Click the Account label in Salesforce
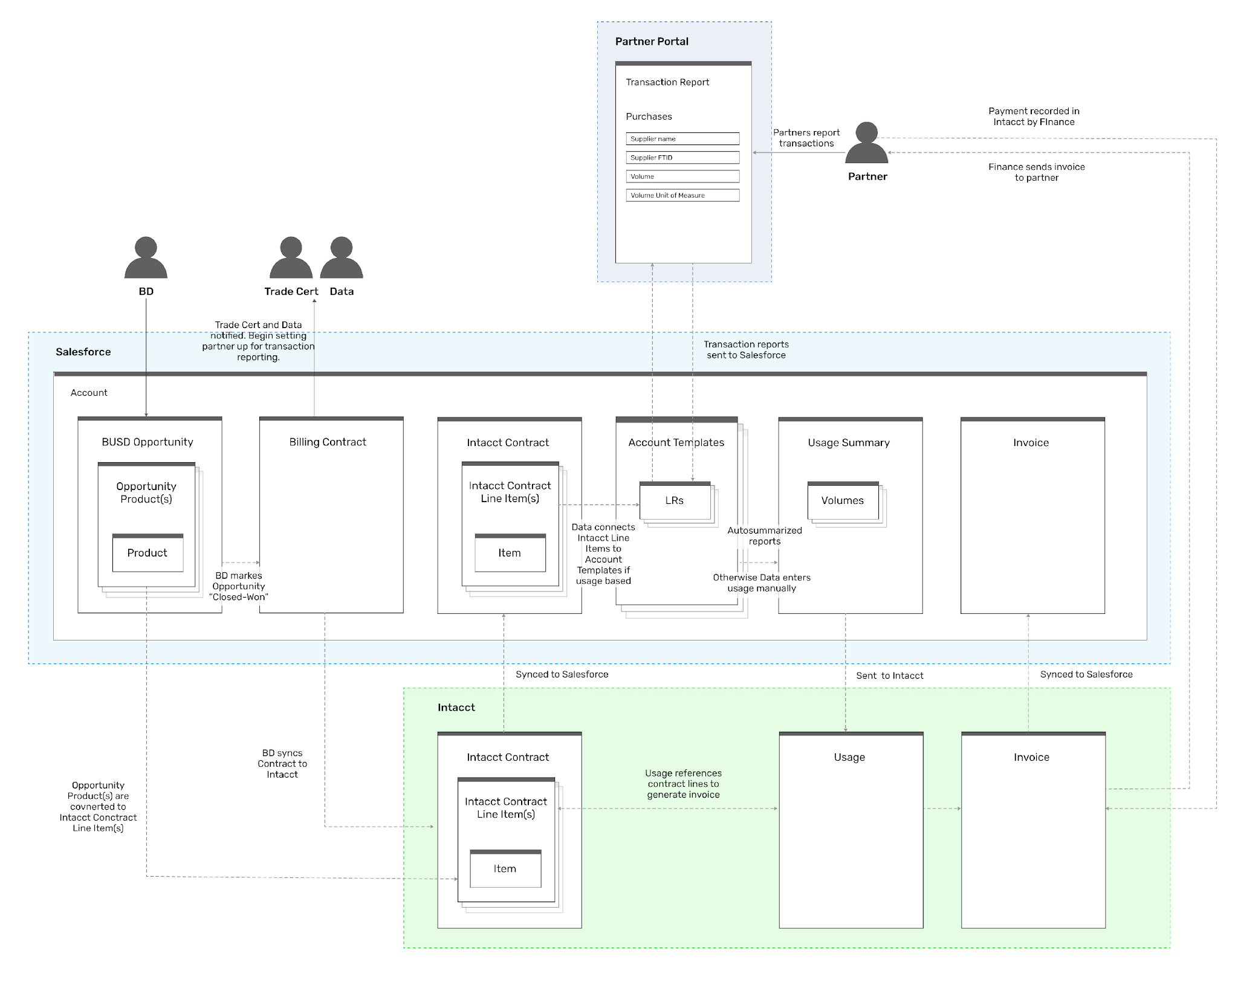Image resolution: width=1238 pixels, height=994 pixels. pyautogui.click(x=89, y=393)
